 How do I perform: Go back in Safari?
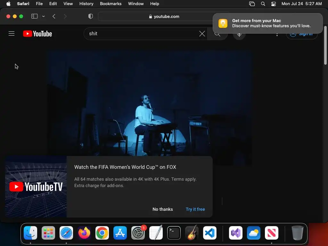point(54,16)
